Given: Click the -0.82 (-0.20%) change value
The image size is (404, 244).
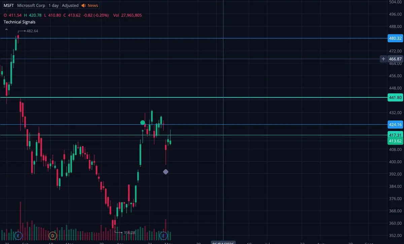Looking at the screenshot, I should tap(96, 15).
